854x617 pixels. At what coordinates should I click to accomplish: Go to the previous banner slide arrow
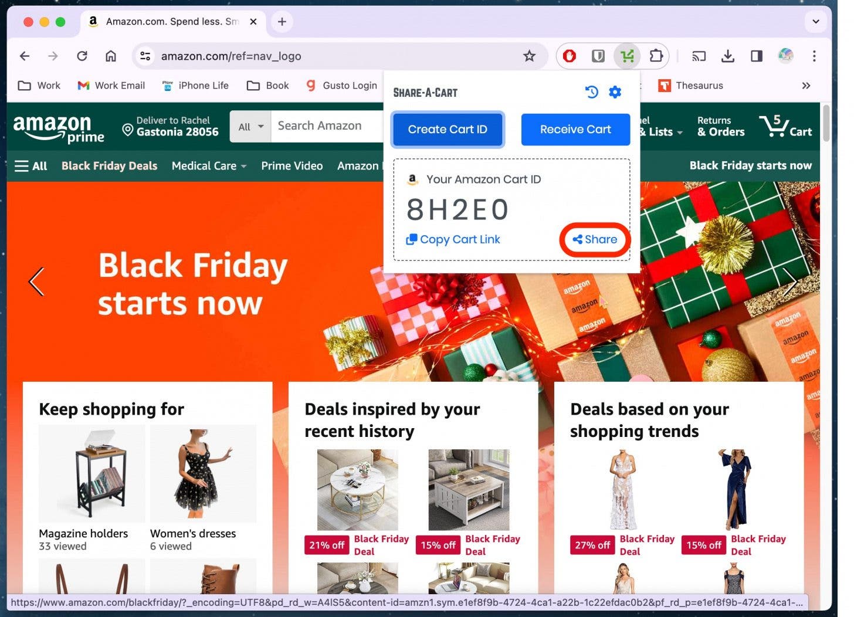[36, 282]
